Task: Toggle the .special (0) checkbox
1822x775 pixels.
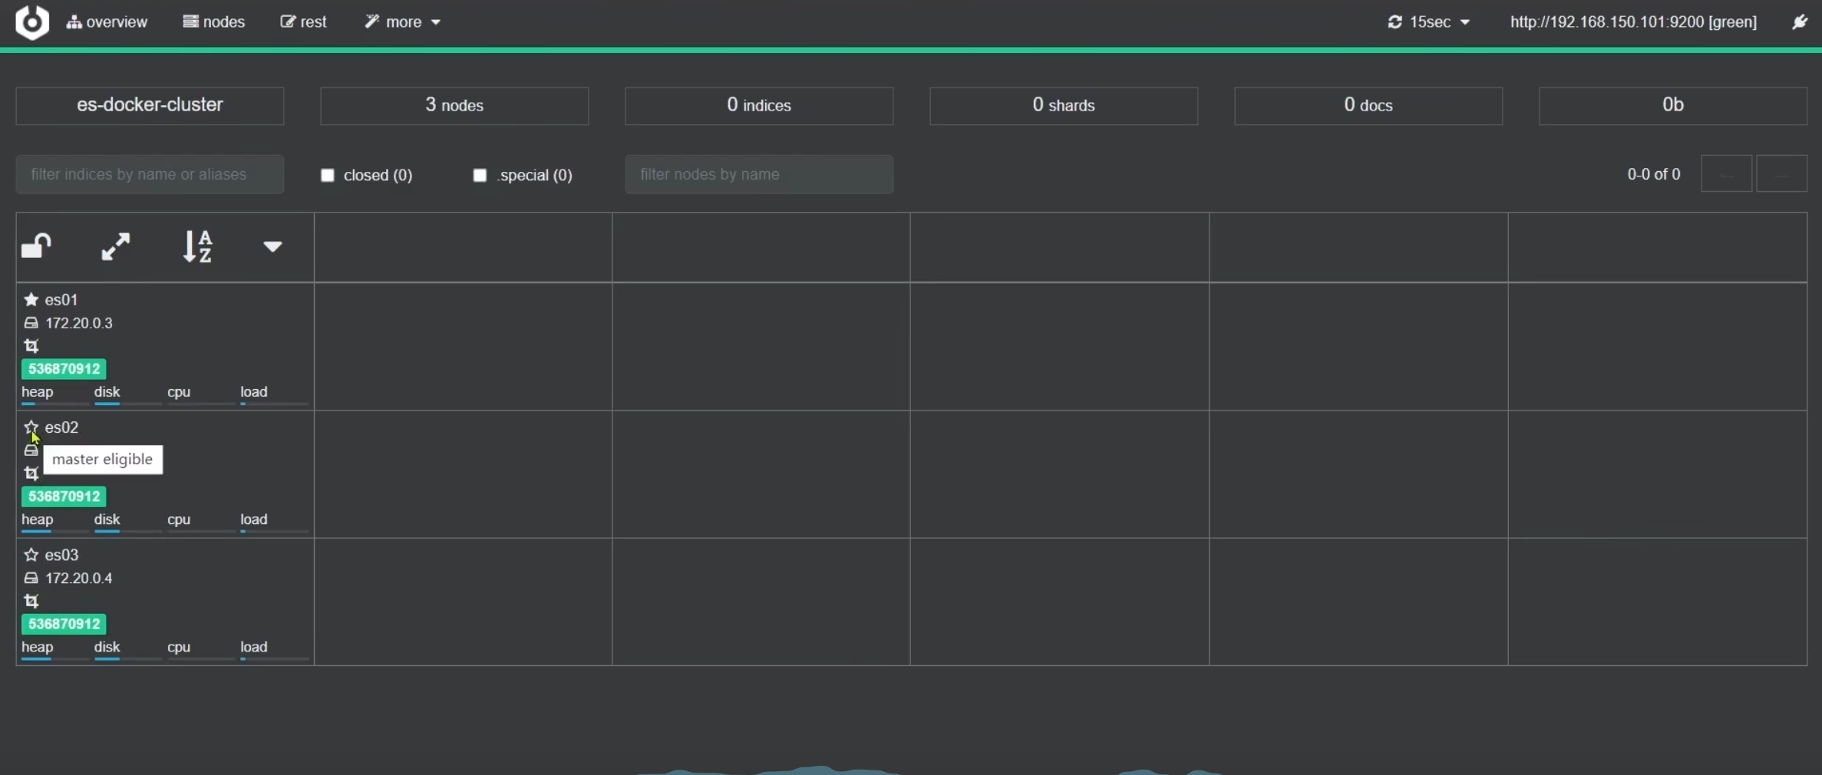Action: pos(480,175)
